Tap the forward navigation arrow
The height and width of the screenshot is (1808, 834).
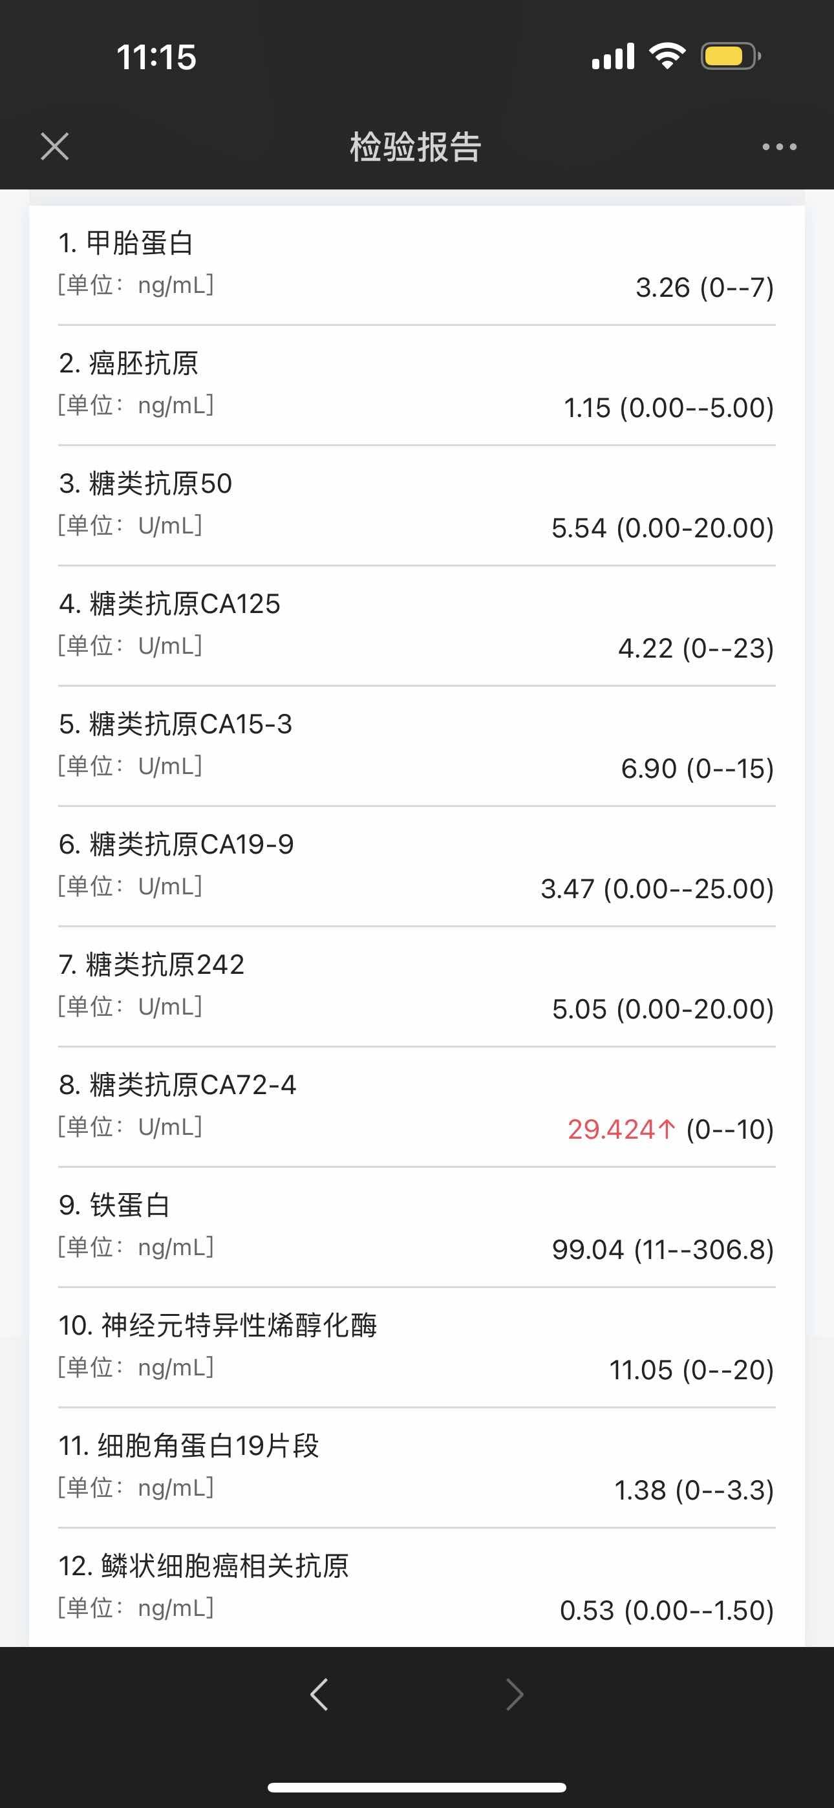tap(515, 1694)
